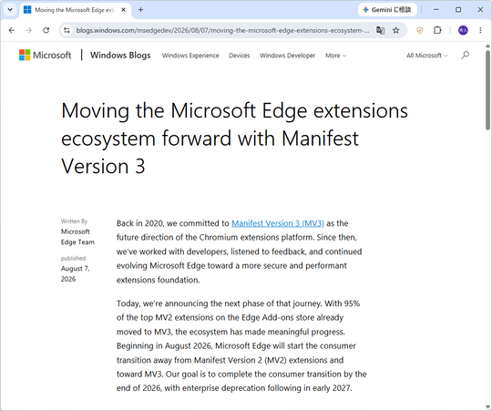
Task: Open the Windows Experience menu item
Action: [190, 56]
